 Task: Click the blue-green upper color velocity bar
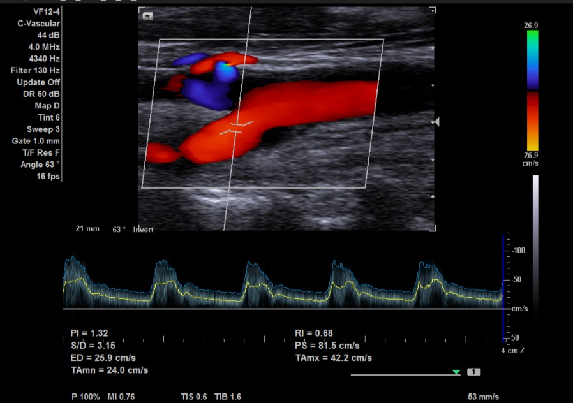(532, 59)
